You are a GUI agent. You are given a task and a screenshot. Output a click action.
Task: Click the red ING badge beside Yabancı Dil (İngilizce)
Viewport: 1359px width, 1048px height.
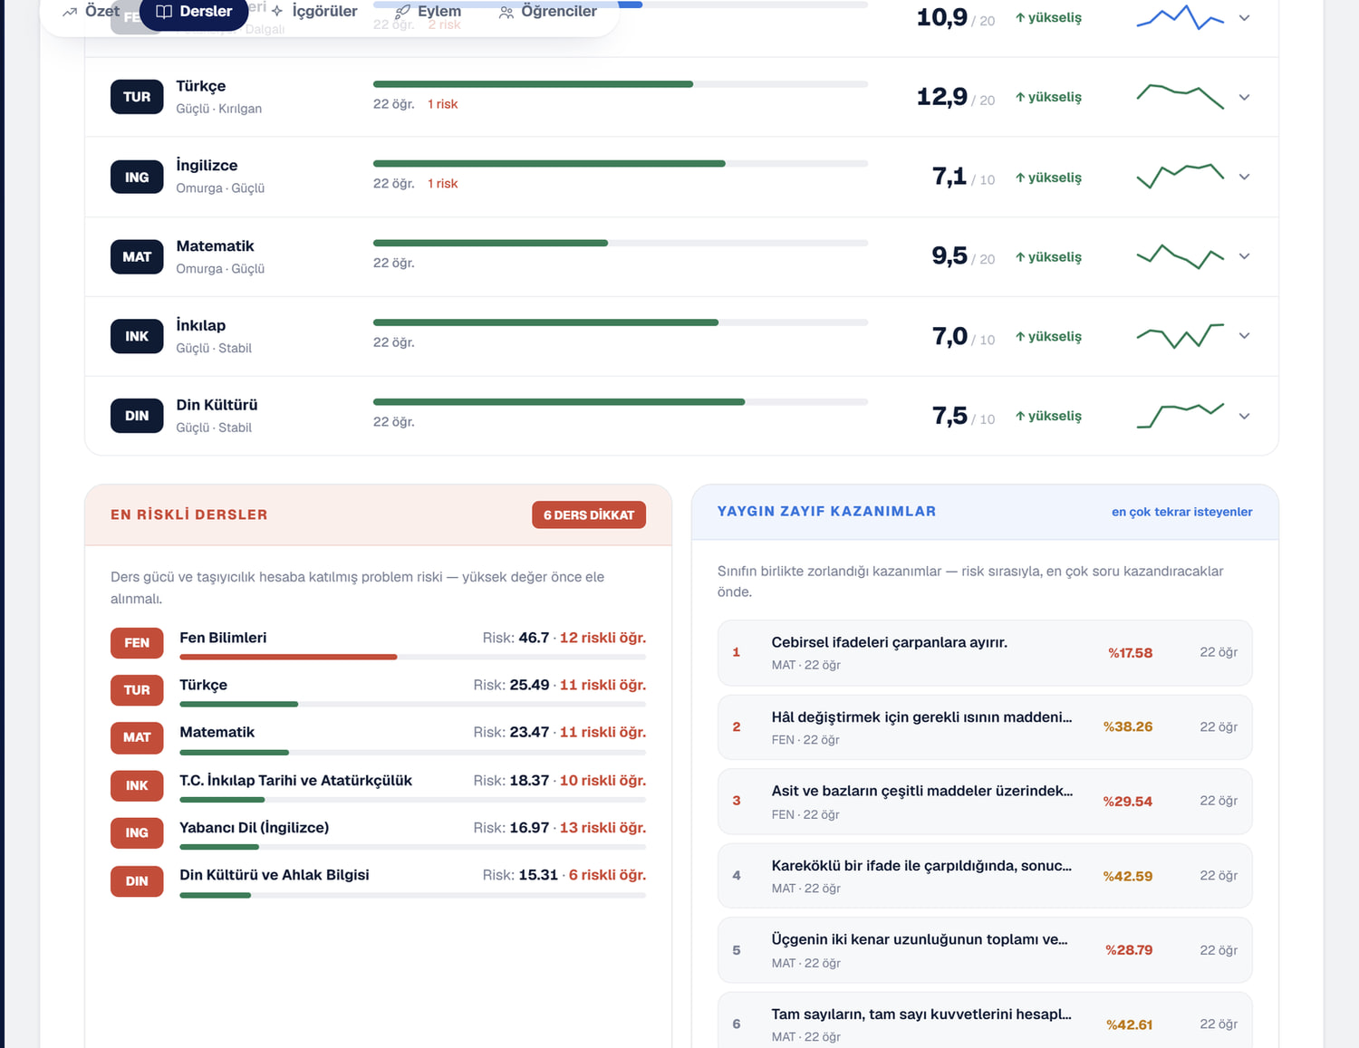click(137, 832)
